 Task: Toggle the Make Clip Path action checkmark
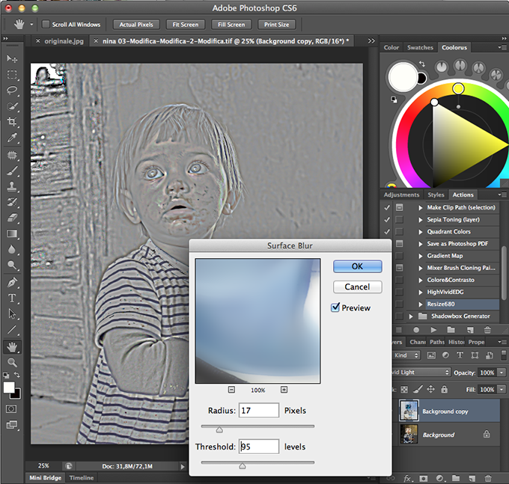point(387,208)
